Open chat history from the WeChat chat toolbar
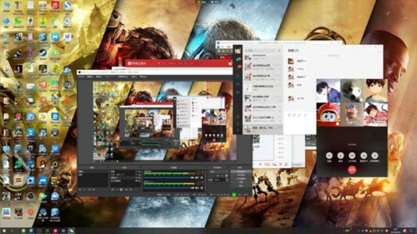The height and width of the screenshot is (234, 417). click(x=305, y=115)
